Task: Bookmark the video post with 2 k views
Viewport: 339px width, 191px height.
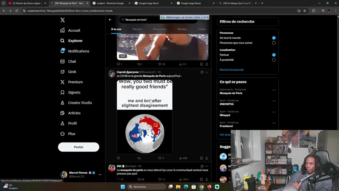Action: pos(201,64)
